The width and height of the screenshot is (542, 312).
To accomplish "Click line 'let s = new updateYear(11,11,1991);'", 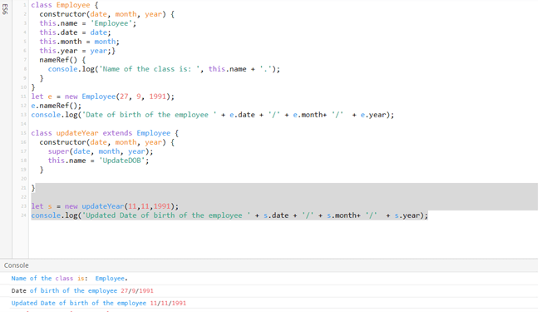I will 105,206.
